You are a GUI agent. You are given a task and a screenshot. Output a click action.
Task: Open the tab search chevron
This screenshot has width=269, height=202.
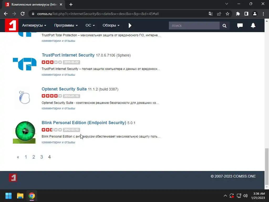point(227,4)
